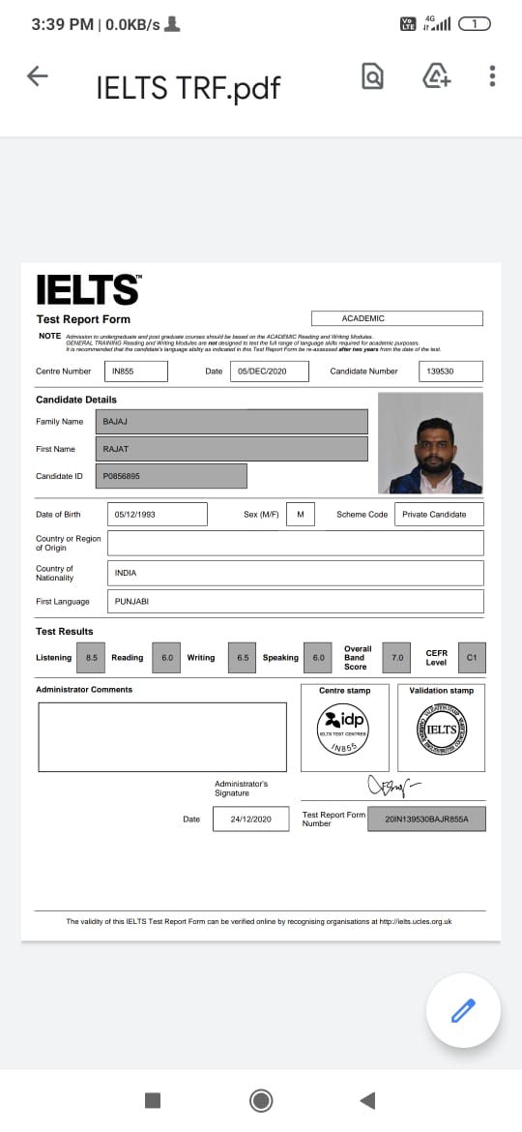This screenshot has width=522, height=1132.
Task: Tap the Android home circle button
Action: (260, 1100)
